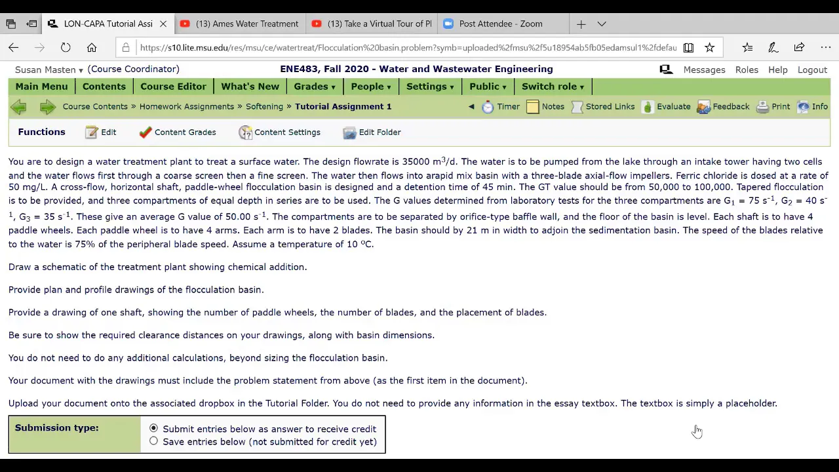The height and width of the screenshot is (472, 839).
Task: Click the Edit function icon
Action: [92, 132]
